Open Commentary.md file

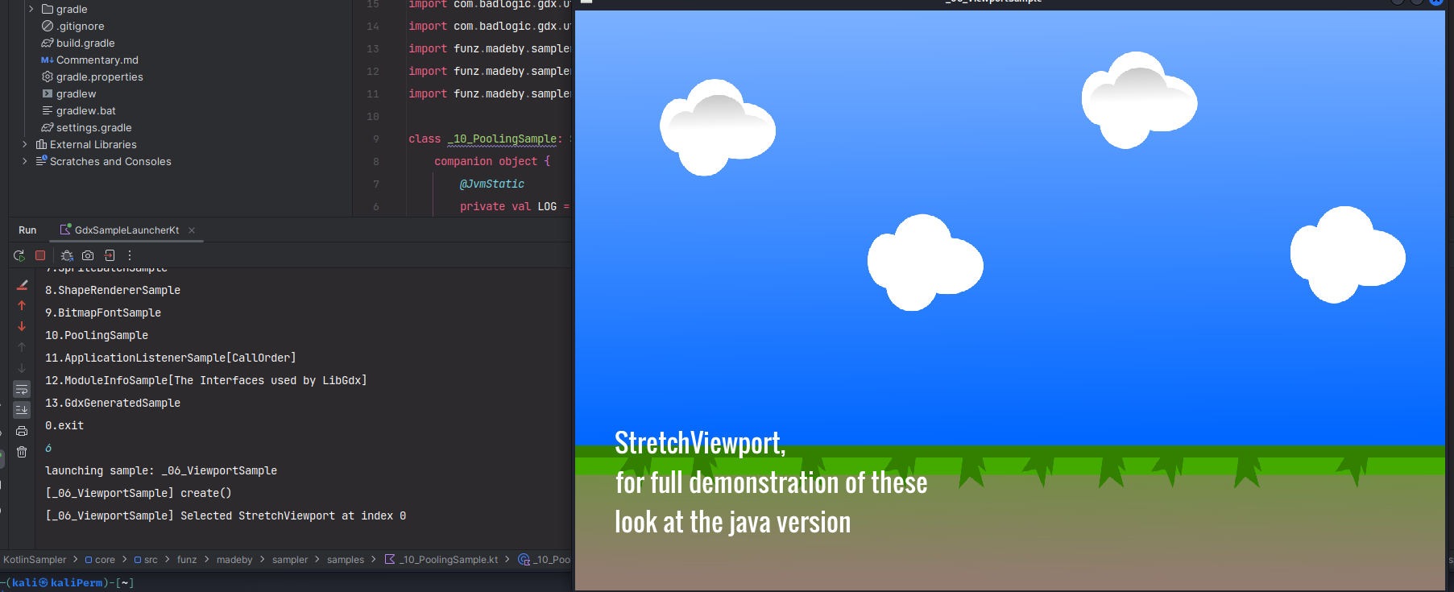tap(97, 60)
